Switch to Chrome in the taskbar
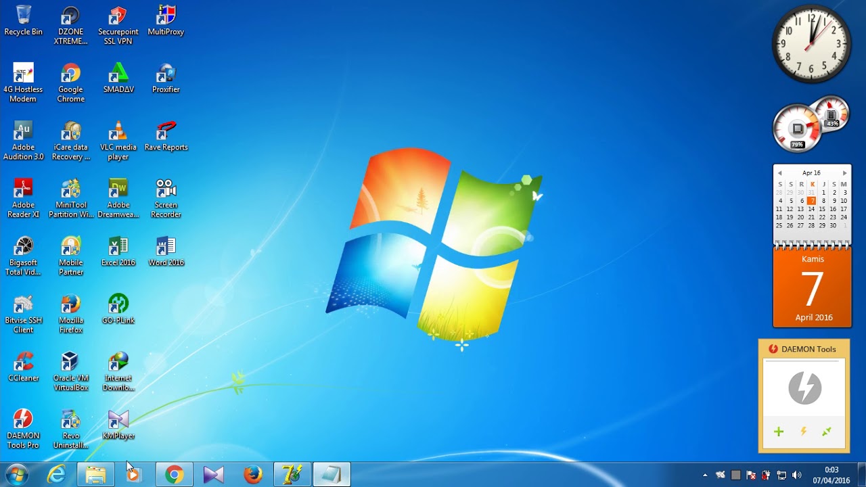Image resolution: width=866 pixels, height=487 pixels. point(174,475)
